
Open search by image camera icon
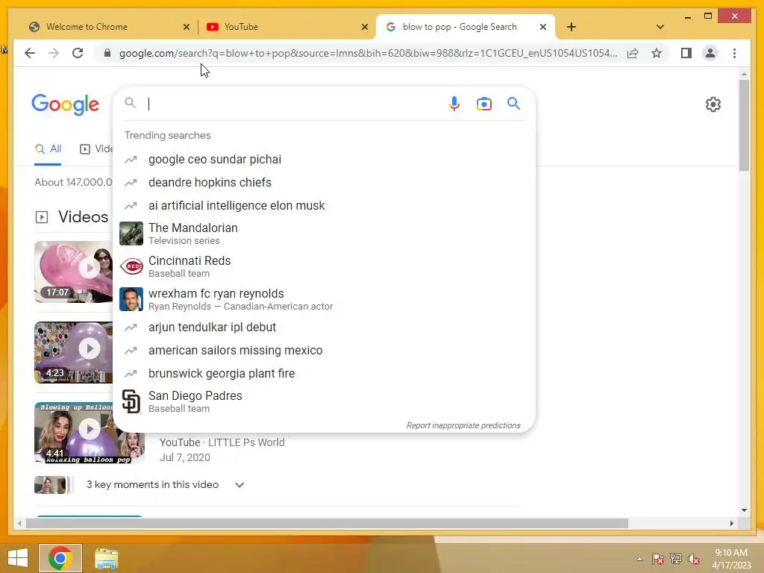pyautogui.click(x=483, y=104)
